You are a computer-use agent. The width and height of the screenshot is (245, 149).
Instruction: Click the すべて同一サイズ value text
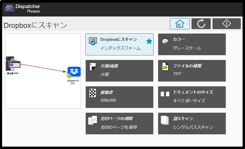tap(189, 101)
